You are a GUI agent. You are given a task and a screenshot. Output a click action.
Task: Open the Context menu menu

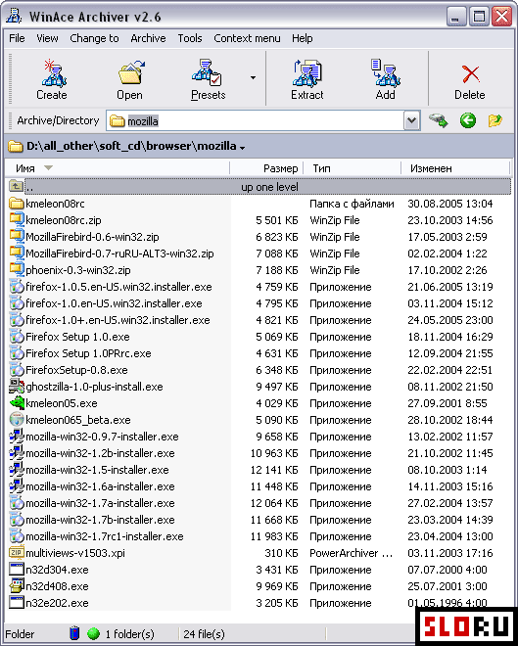tap(247, 38)
